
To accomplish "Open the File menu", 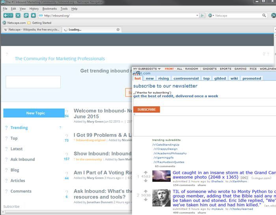I will pyautogui.click(x=5, y=9).
